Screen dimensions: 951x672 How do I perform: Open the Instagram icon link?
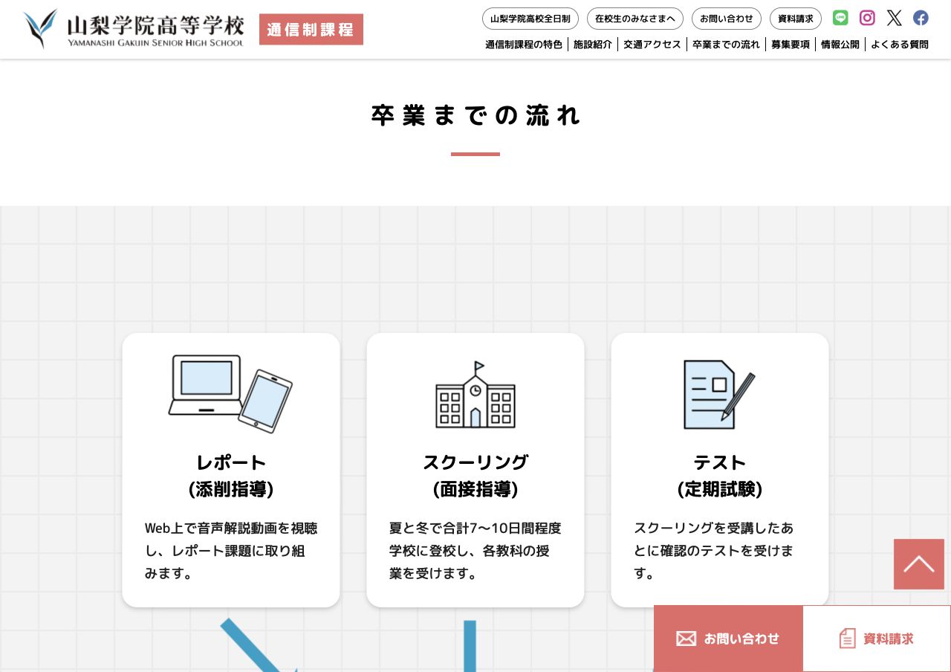point(867,18)
